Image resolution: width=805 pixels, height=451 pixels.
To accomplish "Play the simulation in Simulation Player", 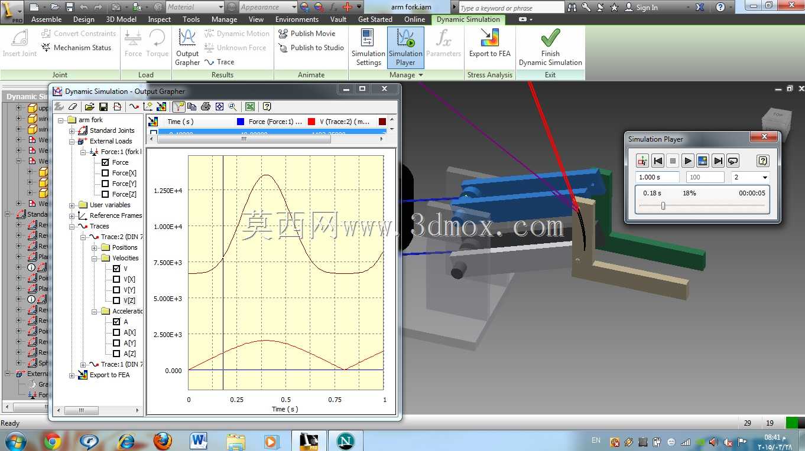I will point(687,161).
